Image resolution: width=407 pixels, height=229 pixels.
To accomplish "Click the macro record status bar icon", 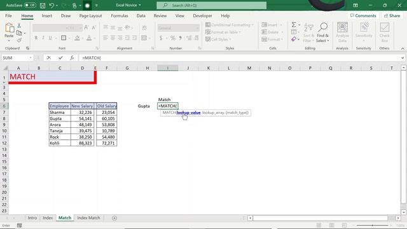I will click(x=20, y=226).
